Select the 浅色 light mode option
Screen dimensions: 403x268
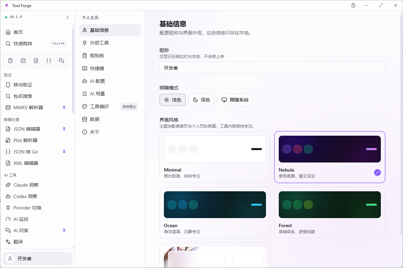tap(173, 100)
